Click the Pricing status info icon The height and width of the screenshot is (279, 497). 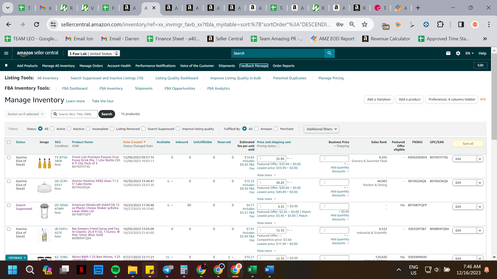(278, 146)
